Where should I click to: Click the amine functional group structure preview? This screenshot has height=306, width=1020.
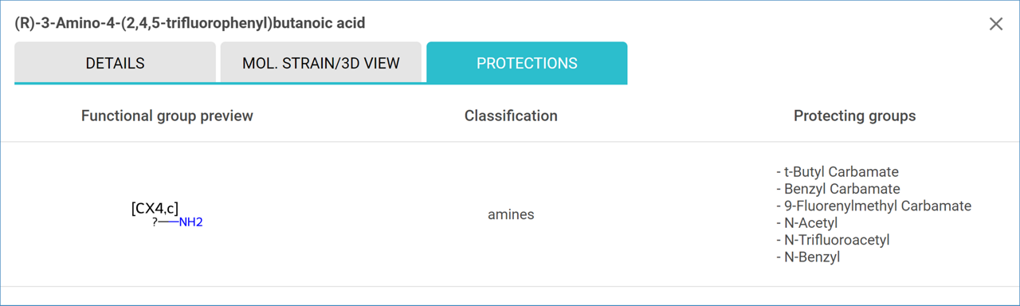pyautogui.click(x=167, y=215)
